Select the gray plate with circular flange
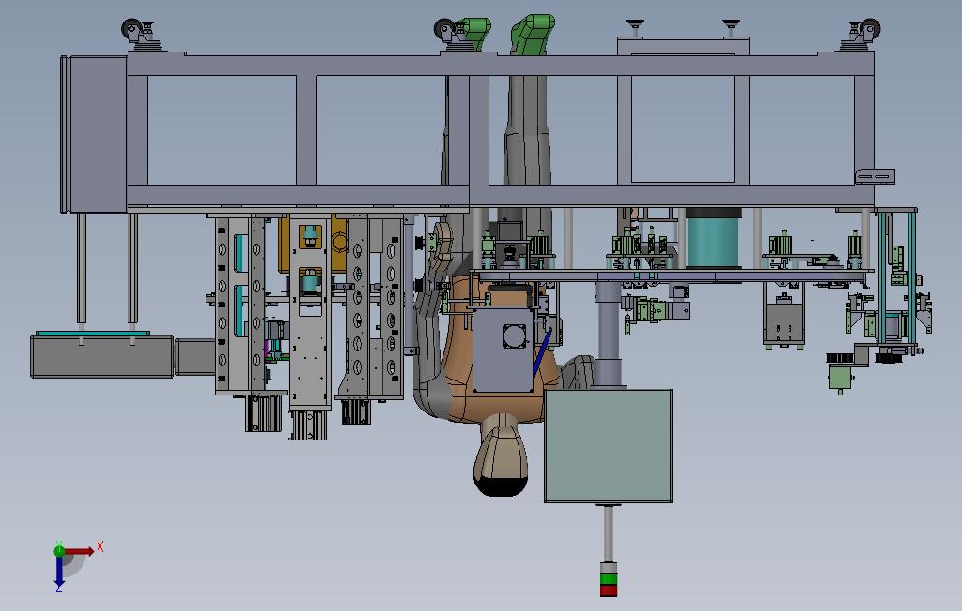The height and width of the screenshot is (611, 962). click(x=504, y=350)
